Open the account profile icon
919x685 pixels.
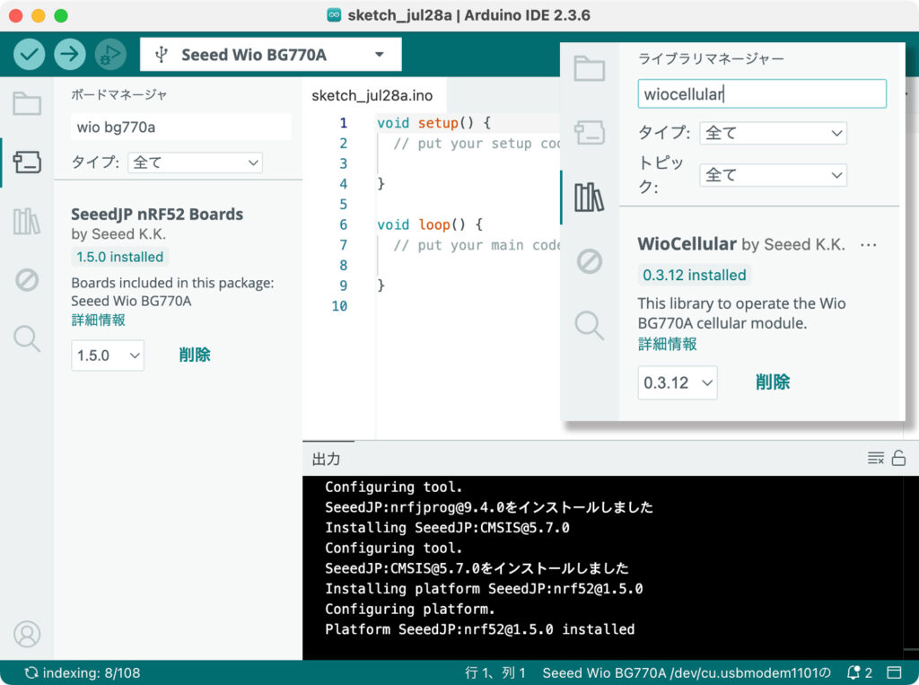(x=27, y=634)
